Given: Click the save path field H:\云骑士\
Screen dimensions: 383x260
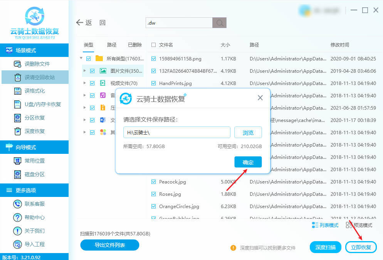Looking at the screenshot, I should coord(176,132).
